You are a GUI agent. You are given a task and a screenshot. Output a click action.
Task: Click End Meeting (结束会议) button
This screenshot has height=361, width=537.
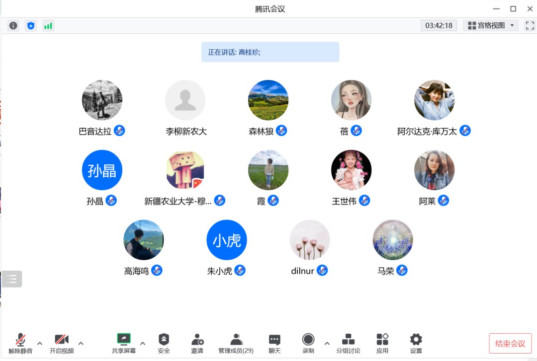point(510,343)
